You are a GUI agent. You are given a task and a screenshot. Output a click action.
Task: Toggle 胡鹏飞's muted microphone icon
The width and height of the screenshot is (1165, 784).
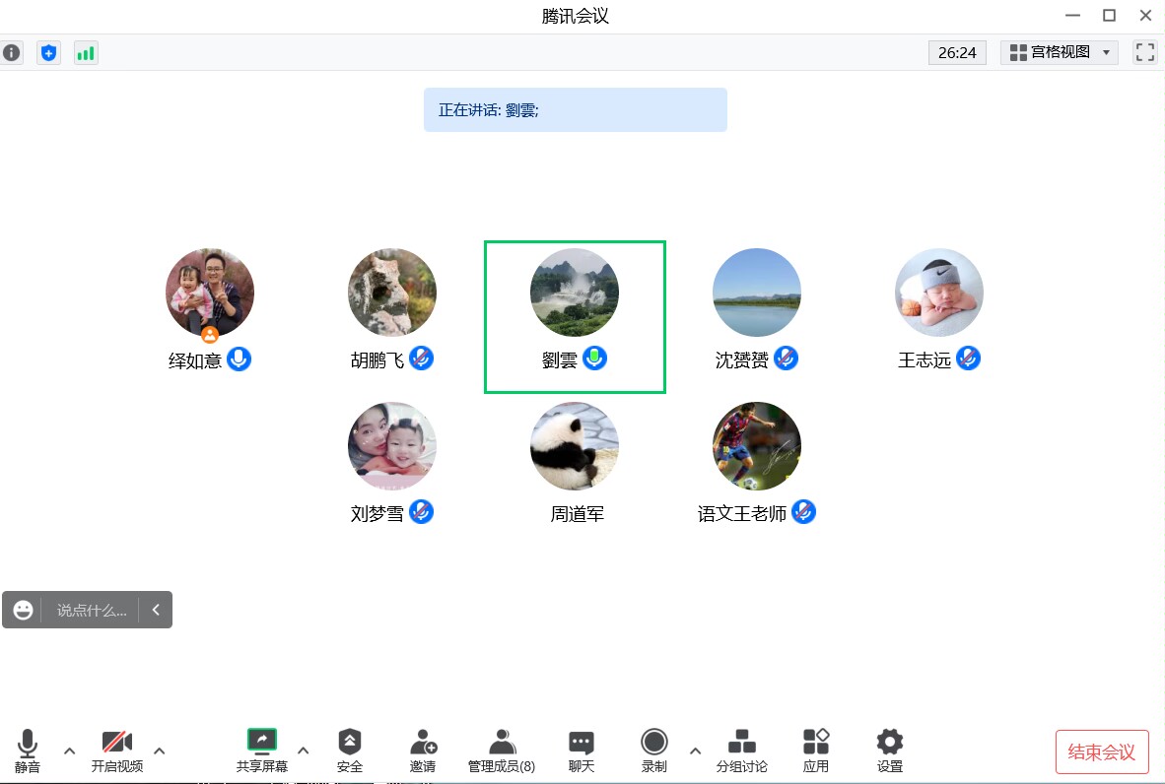pyautogui.click(x=421, y=359)
